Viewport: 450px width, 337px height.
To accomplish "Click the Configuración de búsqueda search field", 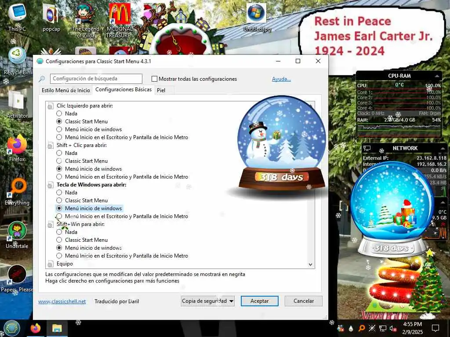I will 96,79.
